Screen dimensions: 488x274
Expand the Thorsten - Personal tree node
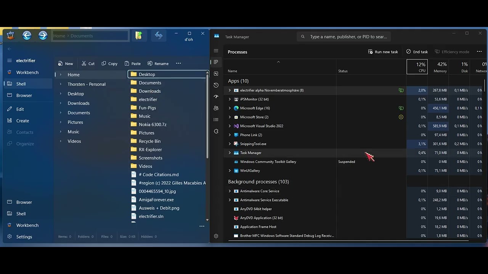click(x=61, y=84)
